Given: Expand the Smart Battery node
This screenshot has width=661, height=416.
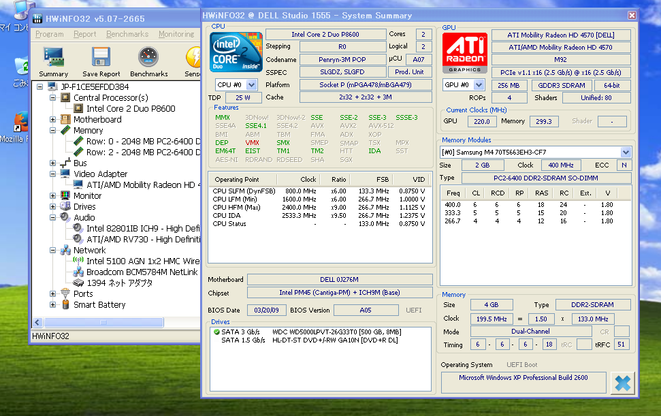Looking at the screenshot, I should pos(52,304).
